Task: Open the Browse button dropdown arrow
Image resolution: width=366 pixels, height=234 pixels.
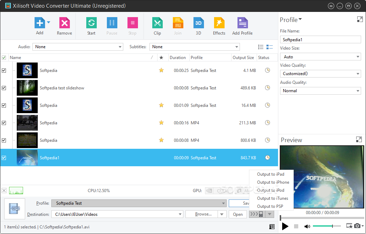Action: point(222,214)
